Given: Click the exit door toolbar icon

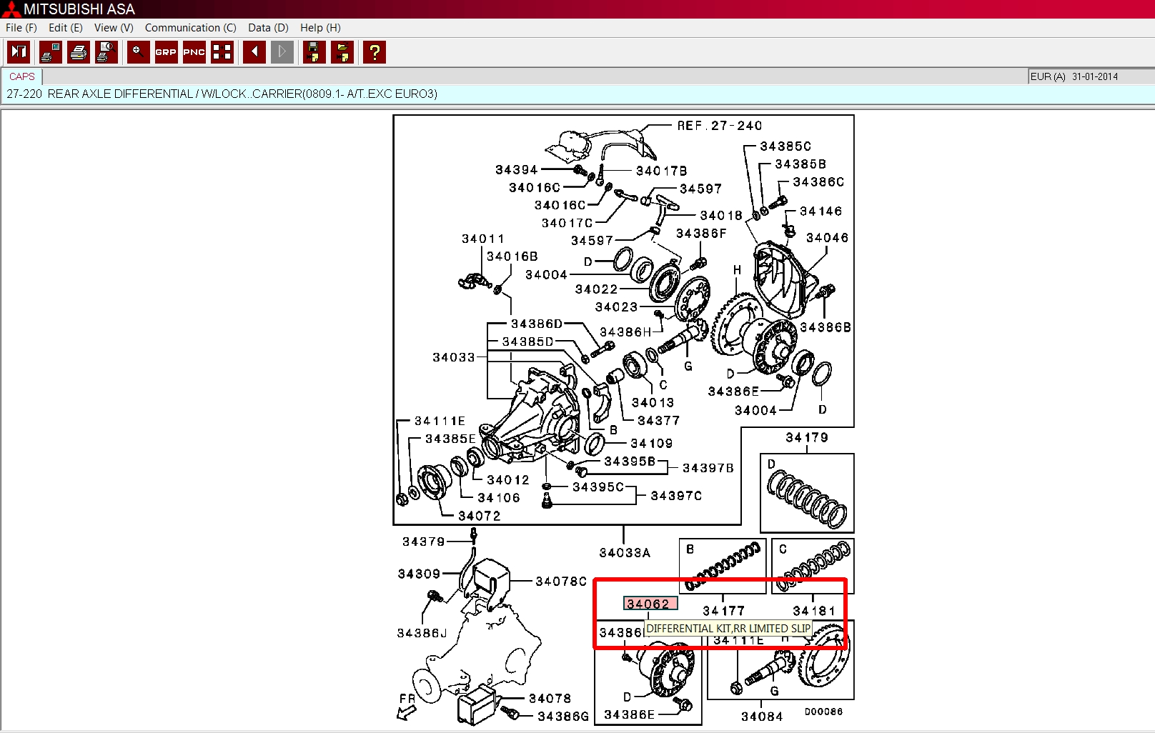Looking at the screenshot, I should [19, 52].
